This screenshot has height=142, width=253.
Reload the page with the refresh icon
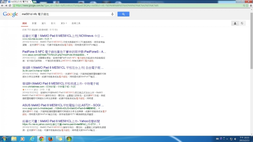10,6
